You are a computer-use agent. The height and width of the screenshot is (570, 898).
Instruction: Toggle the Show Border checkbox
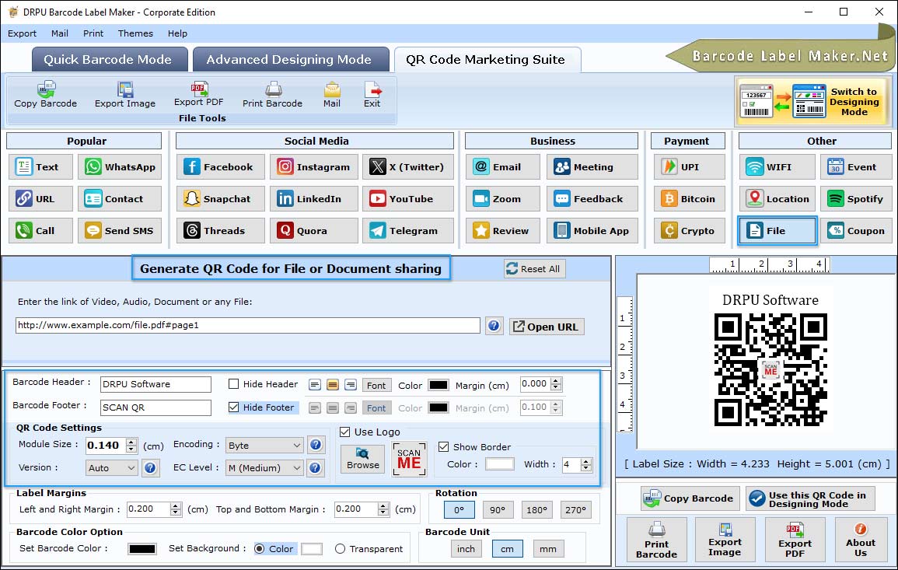pos(443,447)
